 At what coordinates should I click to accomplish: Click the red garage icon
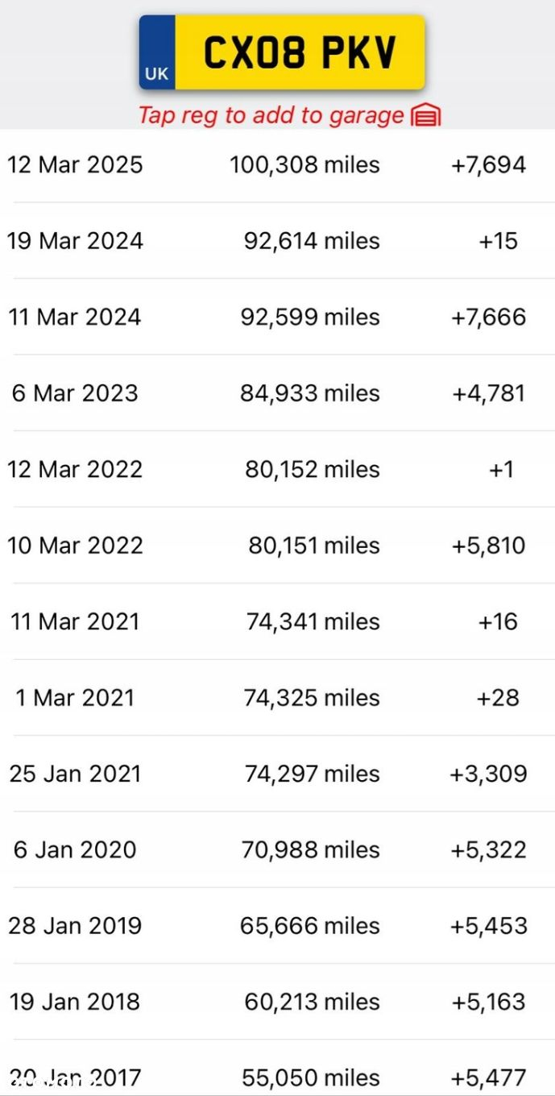click(x=426, y=116)
